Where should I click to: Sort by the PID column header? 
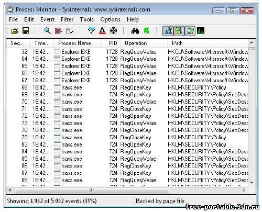point(111,43)
